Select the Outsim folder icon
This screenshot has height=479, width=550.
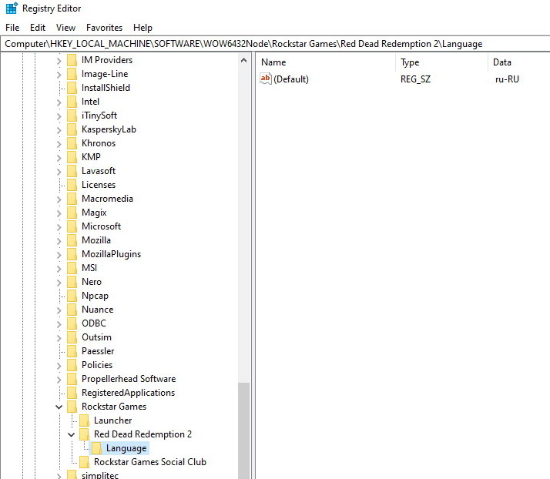(x=72, y=337)
